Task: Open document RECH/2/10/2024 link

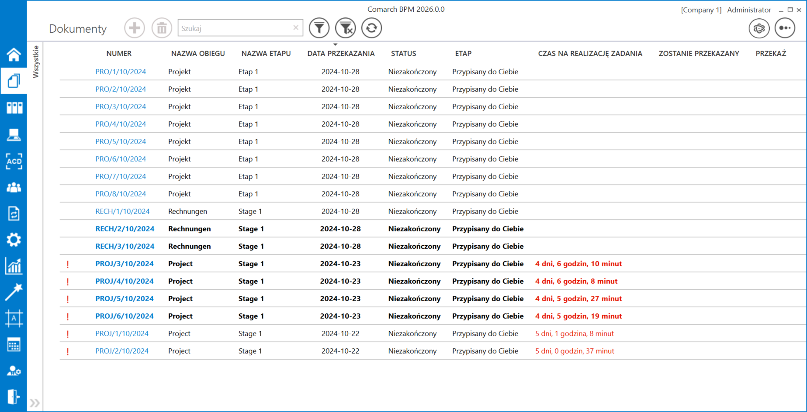Action: (125, 229)
